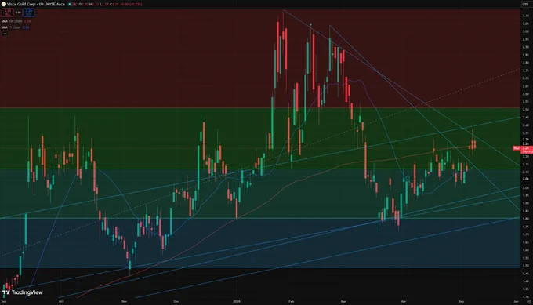533x305 pixels.
Task: Click the May label on time axis
Action: point(461,301)
